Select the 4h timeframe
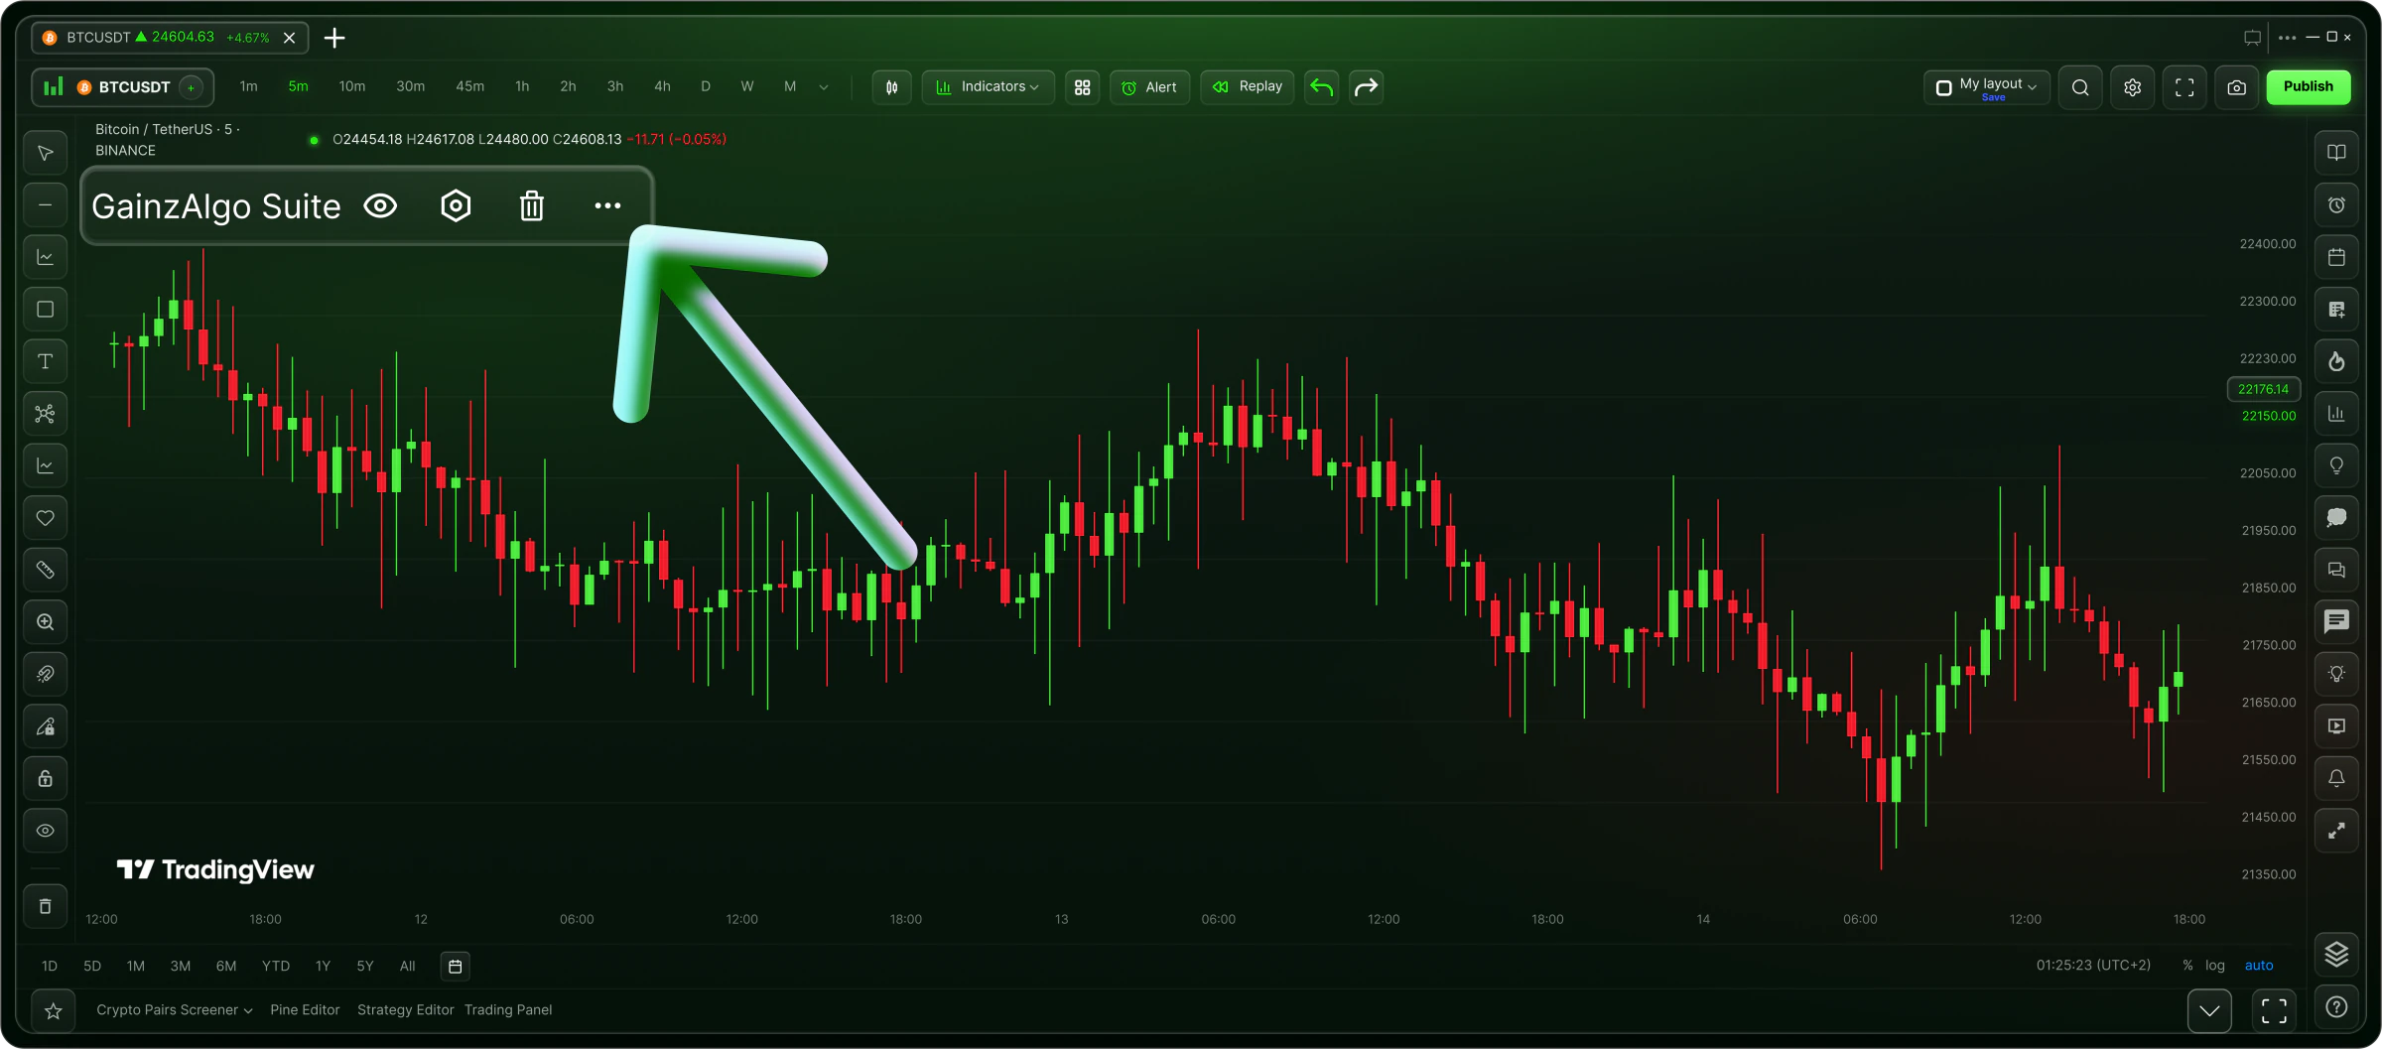2382x1049 pixels. tap(662, 87)
